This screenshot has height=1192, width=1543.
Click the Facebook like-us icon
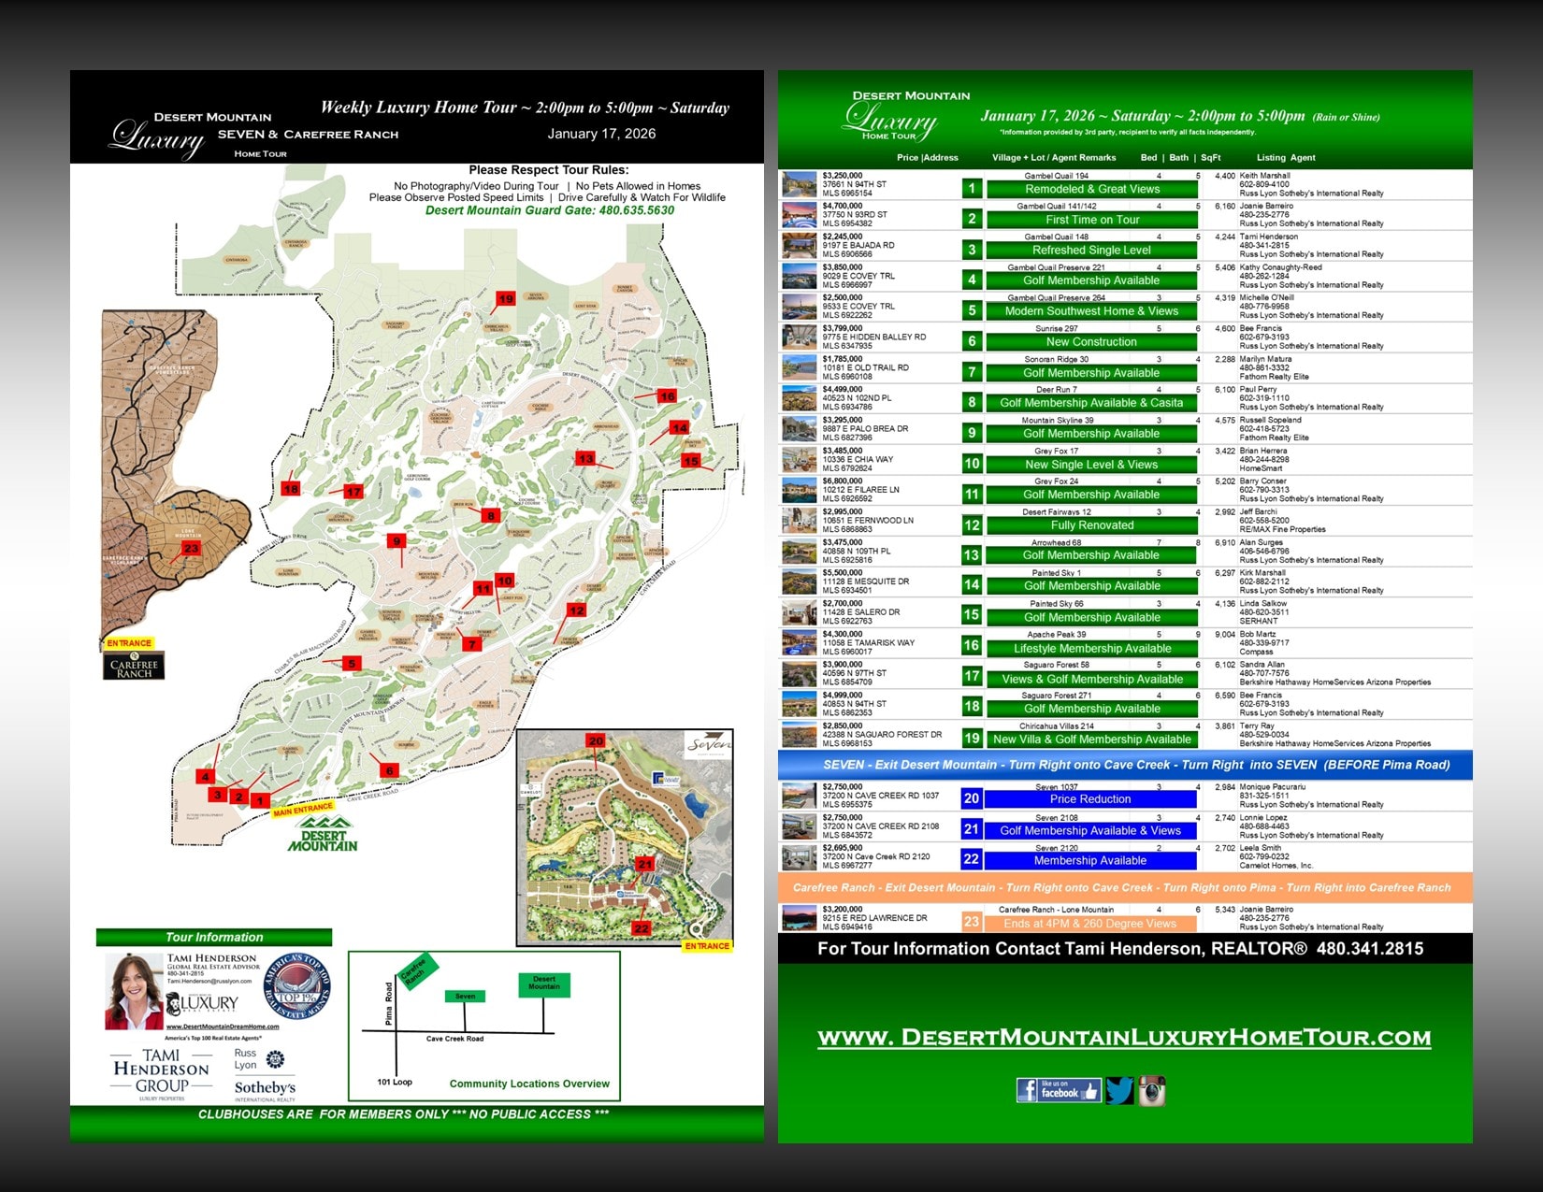tap(1058, 1090)
